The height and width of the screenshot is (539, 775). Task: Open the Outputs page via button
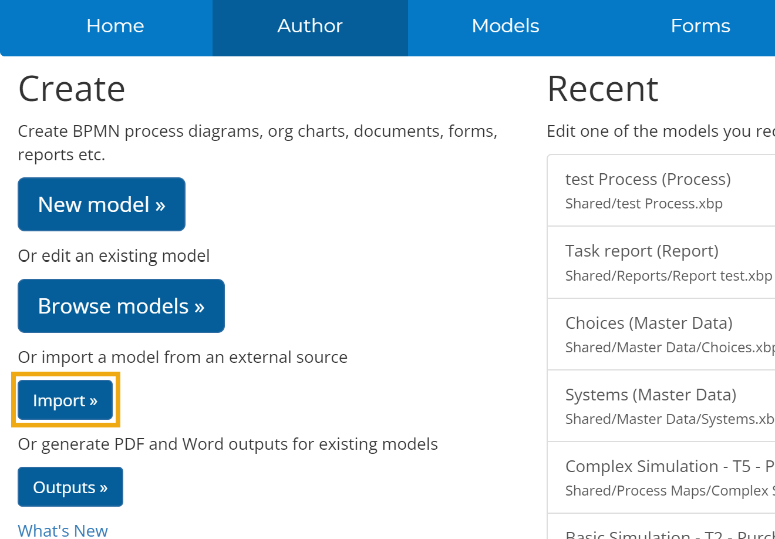(70, 487)
